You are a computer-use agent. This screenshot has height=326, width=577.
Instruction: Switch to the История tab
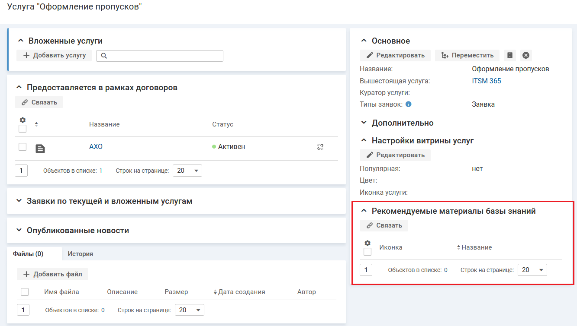[80, 254]
